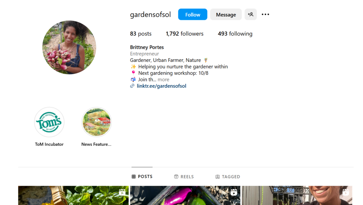Viewport: 363px width, 205px height.
Task: Click the Posts grid icon
Action: [x=134, y=177]
